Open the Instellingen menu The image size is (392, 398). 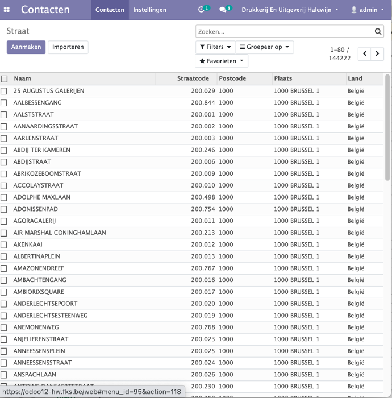149,10
